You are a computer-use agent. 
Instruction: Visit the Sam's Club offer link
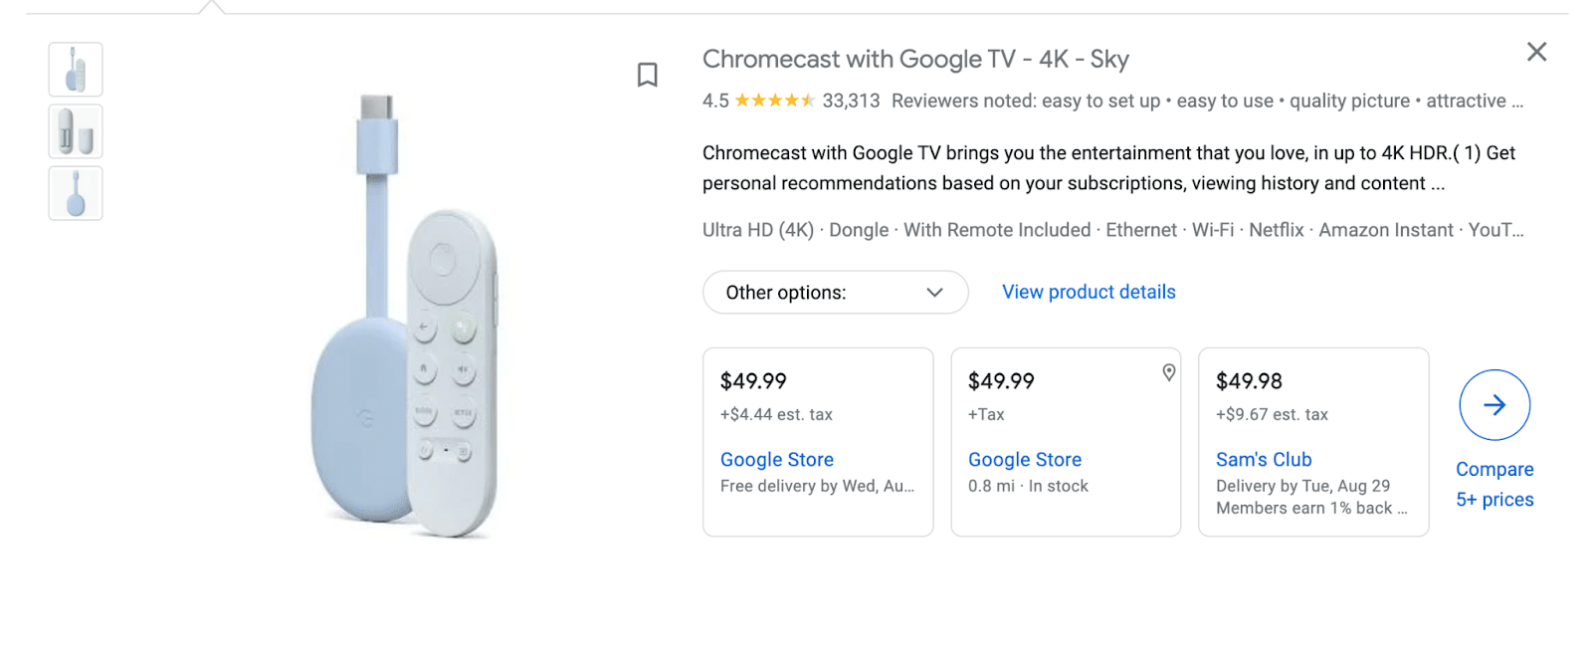(x=1264, y=460)
